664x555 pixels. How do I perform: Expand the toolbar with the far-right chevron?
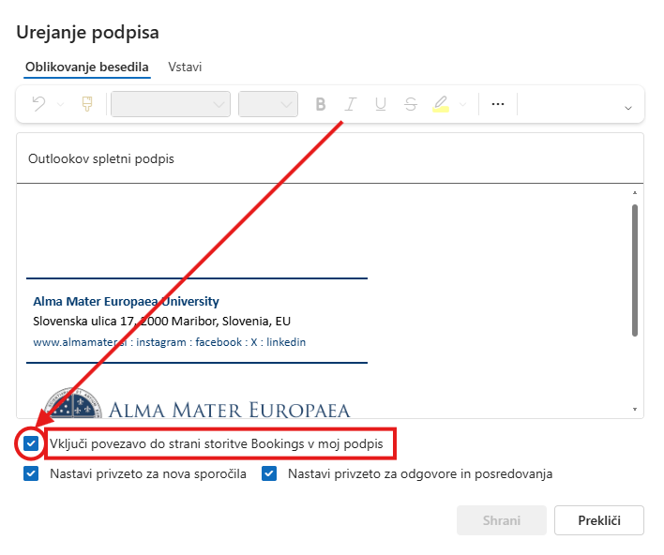628,109
